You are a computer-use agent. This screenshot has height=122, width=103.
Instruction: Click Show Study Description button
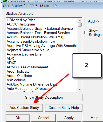click(44, 98)
